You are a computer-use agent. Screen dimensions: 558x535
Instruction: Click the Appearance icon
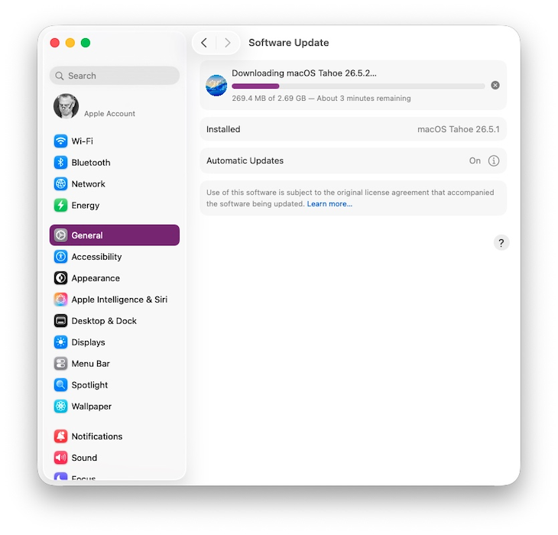[x=60, y=277]
